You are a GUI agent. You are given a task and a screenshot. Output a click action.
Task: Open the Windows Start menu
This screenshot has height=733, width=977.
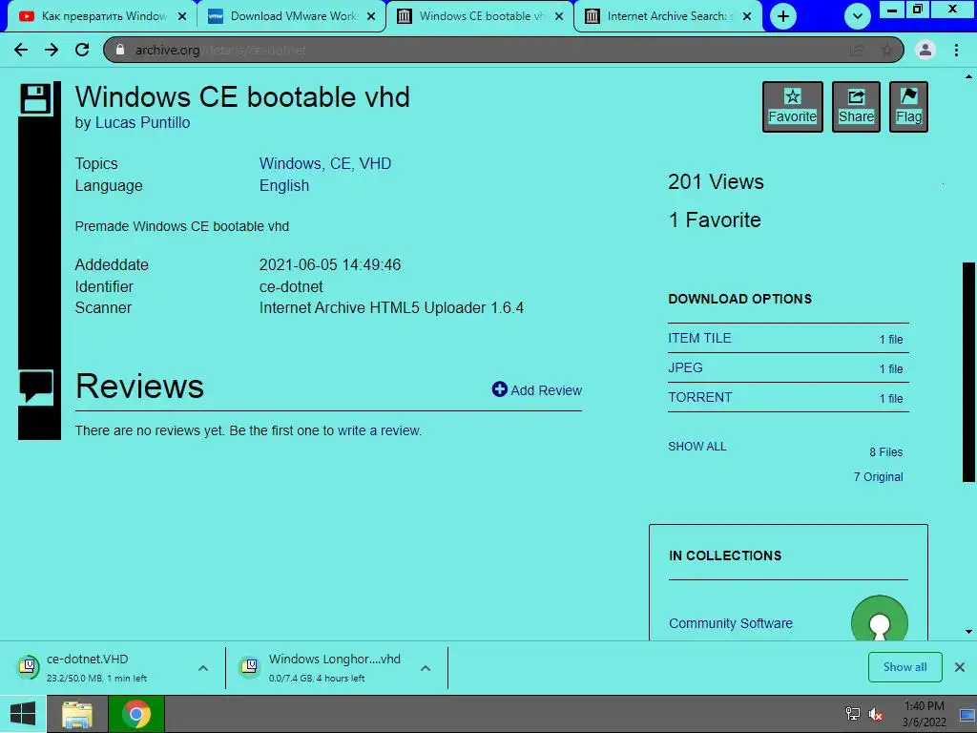(23, 714)
